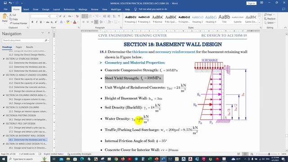Click the Sort A-Z icon
The image size is (288, 162).
(x=114, y=16)
